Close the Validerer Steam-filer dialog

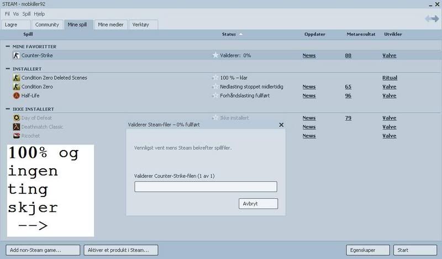tap(281, 125)
